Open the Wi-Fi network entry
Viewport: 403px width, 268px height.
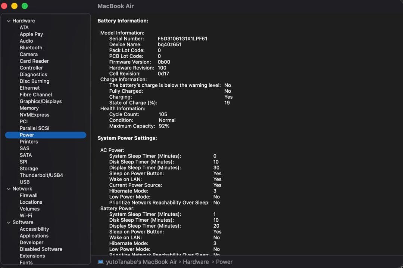coord(26,215)
